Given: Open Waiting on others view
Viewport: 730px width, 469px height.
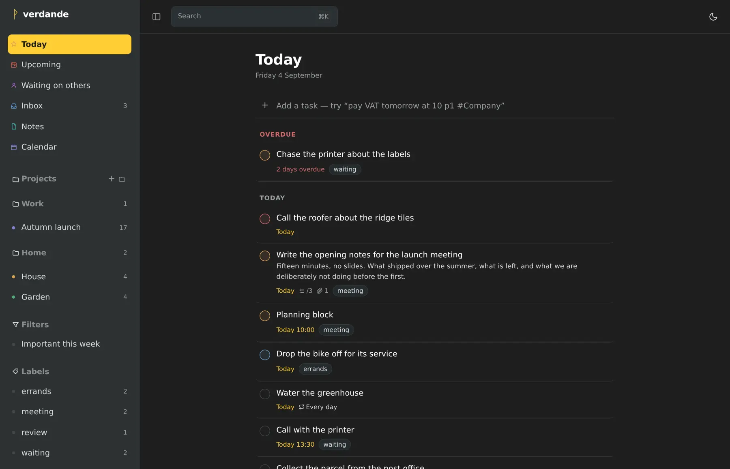Looking at the screenshot, I should click(x=69, y=85).
